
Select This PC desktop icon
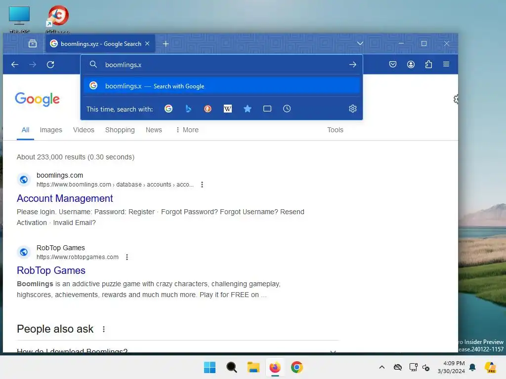tap(19, 19)
